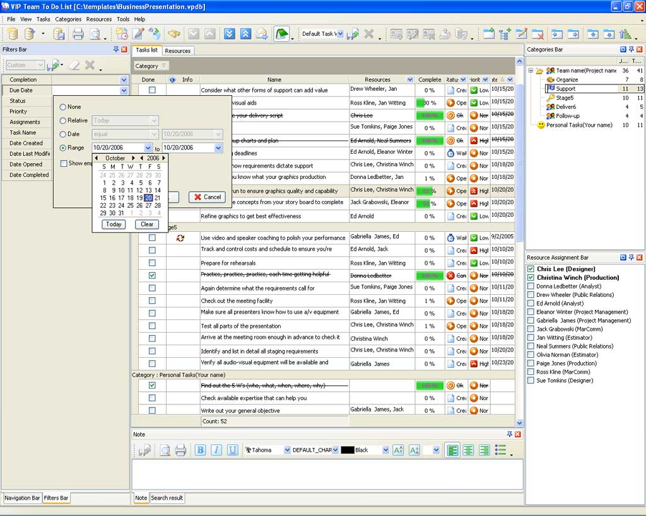Viewport: 646px width, 516px height.
Task: Select the Relative date radio button
Action: point(63,120)
